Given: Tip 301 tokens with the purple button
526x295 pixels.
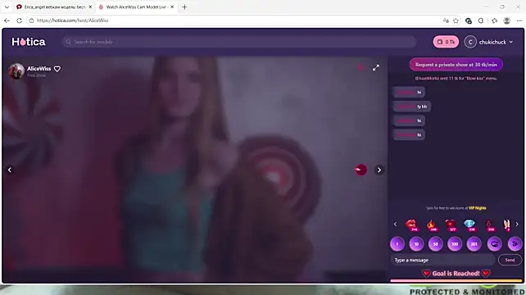Looking at the screenshot, I should pos(474,244).
